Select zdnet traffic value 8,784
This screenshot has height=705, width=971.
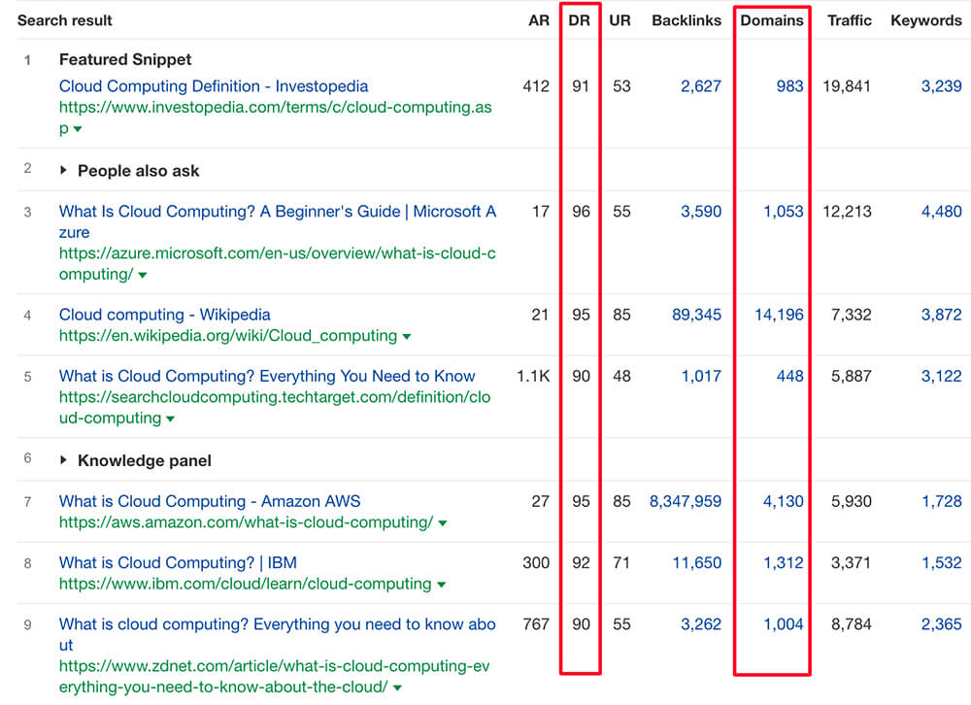pyautogui.click(x=851, y=623)
